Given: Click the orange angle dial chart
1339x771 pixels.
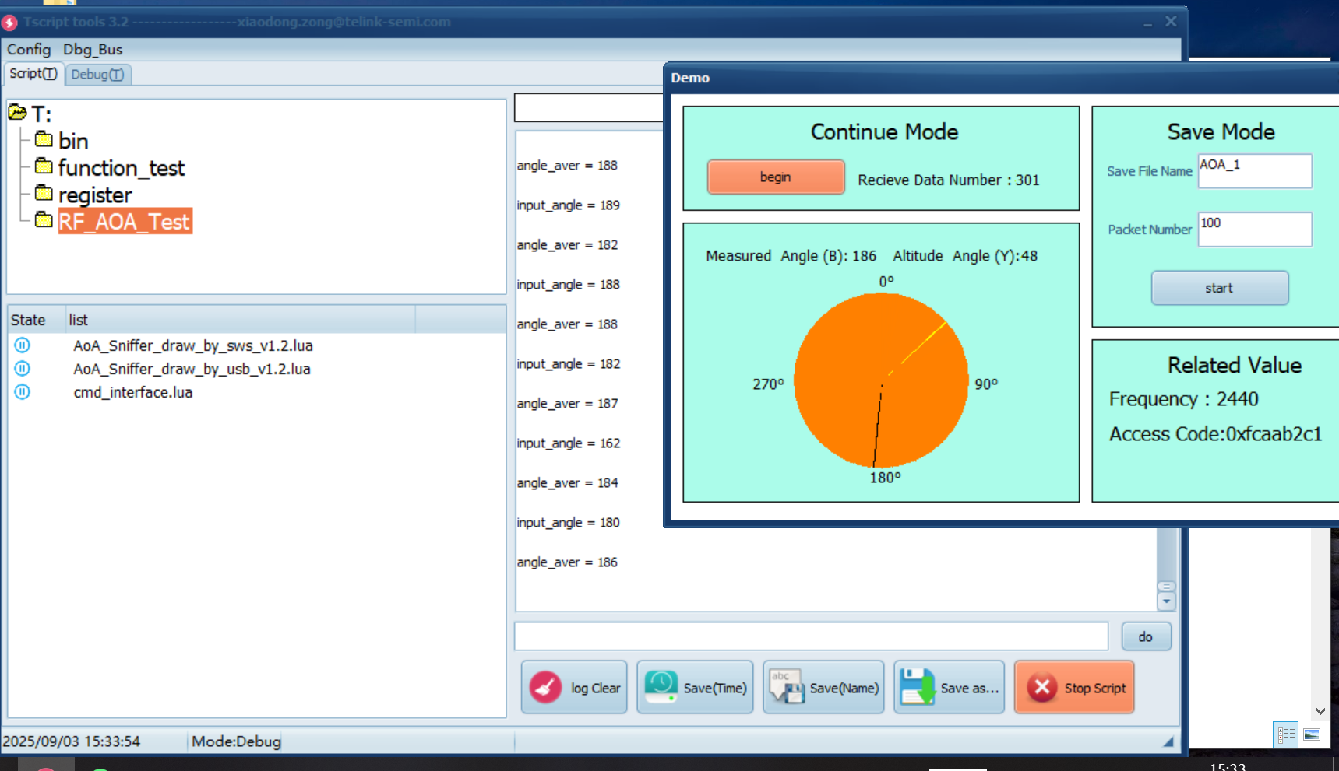Looking at the screenshot, I should point(881,380).
